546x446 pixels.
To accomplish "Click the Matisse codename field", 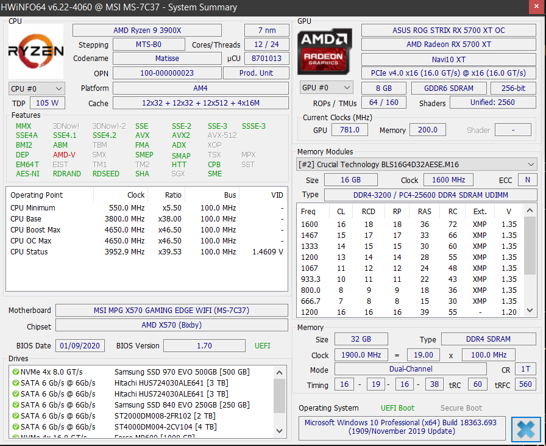I will (x=167, y=58).
